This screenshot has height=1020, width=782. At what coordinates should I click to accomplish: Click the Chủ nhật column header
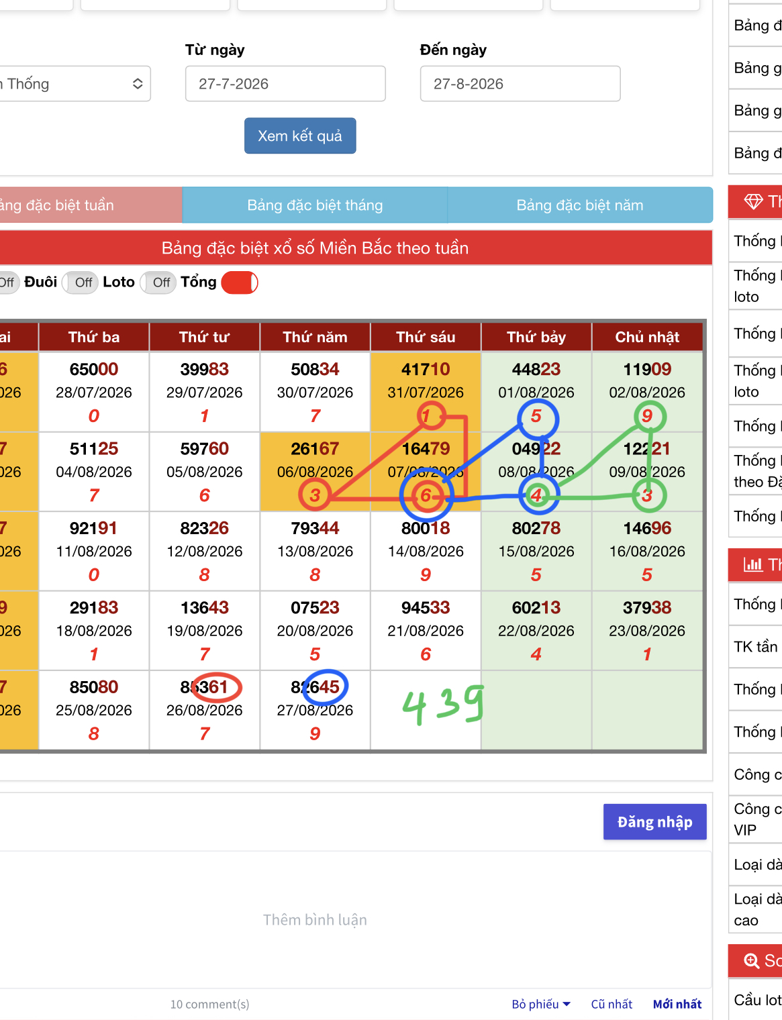click(647, 337)
